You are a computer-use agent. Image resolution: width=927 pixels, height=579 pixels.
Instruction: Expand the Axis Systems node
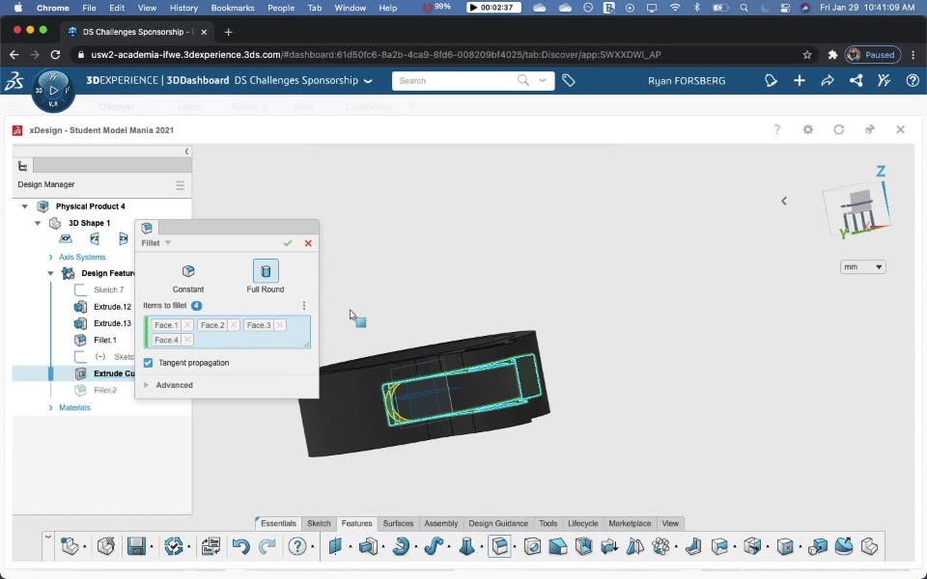[51, 257]
